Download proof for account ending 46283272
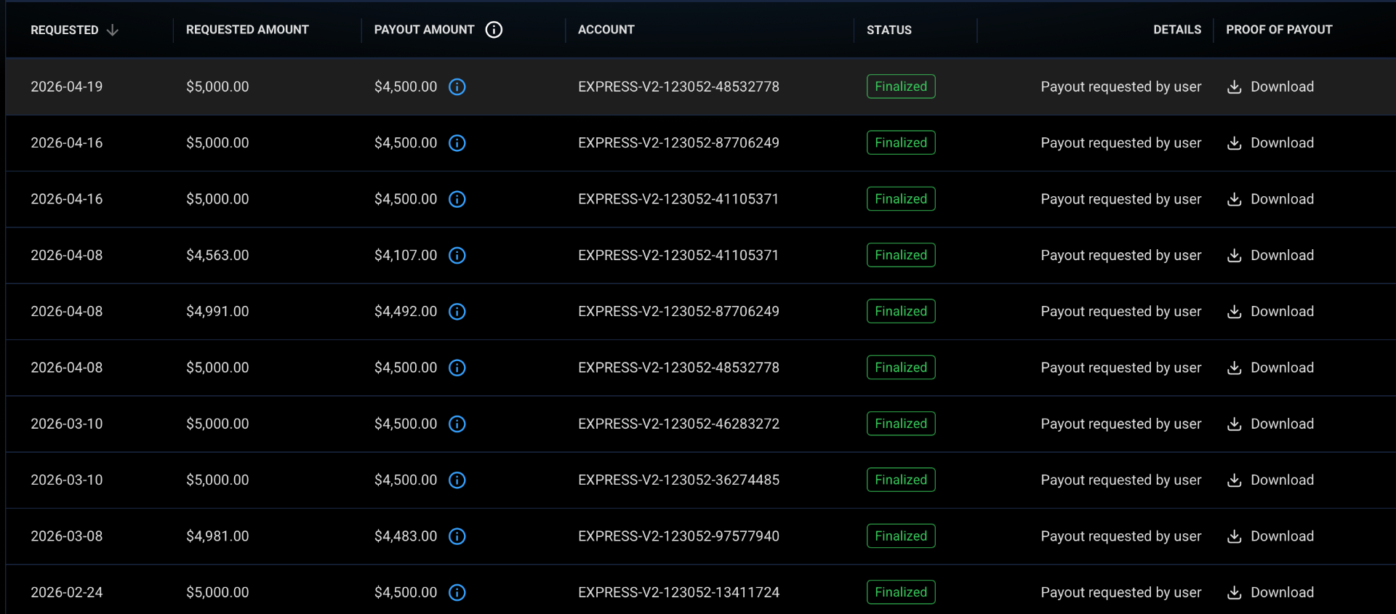Viewport: 1396px width, 614px height. coord(1270,424)
